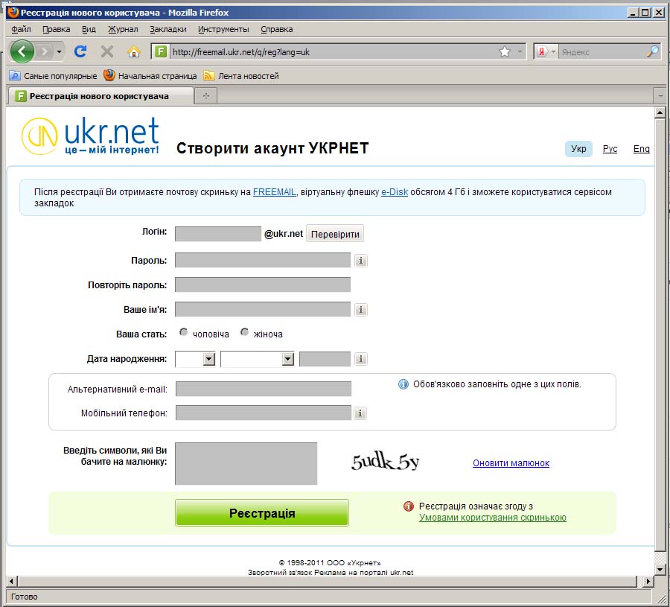Click inside the Яндекс search box
Screen dimensions: 670x607
(602, 51)
